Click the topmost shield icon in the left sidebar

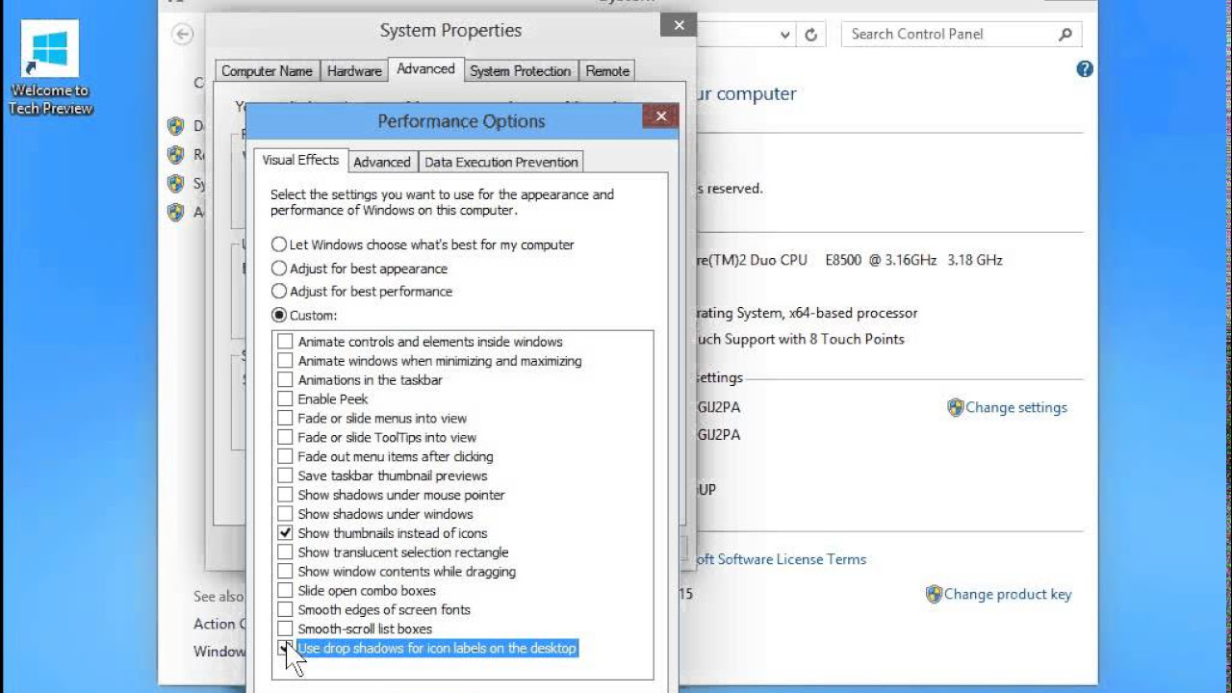[x=176, y=126]
